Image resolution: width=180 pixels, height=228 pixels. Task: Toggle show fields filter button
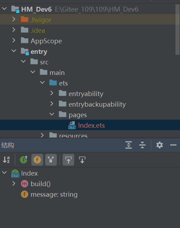coord(37,160)
